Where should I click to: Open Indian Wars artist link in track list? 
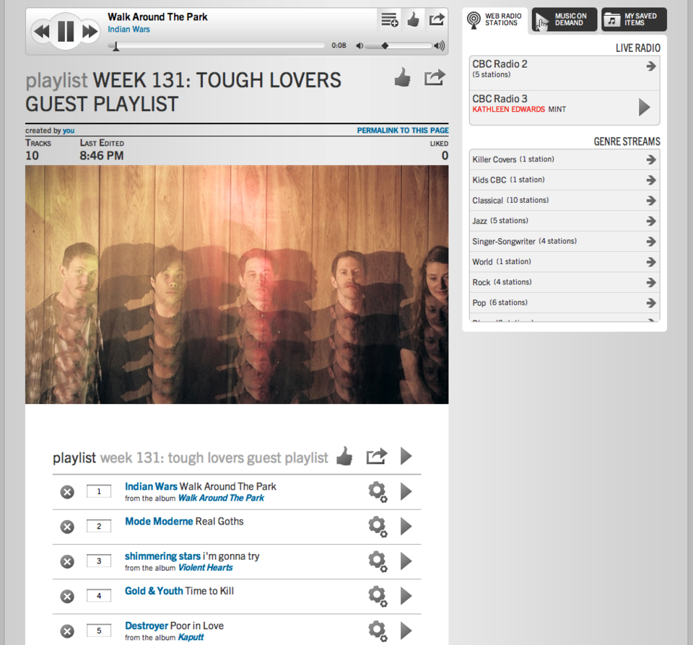(x=151, y=486)
